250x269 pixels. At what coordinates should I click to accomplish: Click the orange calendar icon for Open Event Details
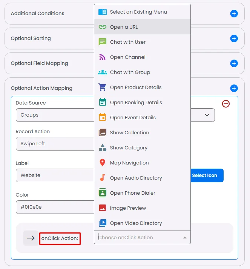pos(103,117)
